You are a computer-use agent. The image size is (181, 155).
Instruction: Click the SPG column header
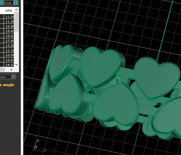(9, 11)
